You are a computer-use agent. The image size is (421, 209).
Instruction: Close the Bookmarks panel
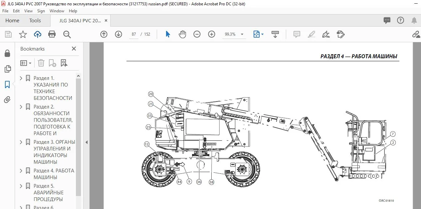[x=74, y=49]
